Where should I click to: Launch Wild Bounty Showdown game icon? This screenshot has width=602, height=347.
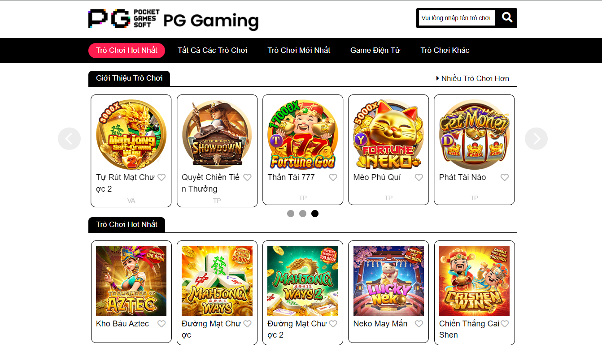(217, 135)
